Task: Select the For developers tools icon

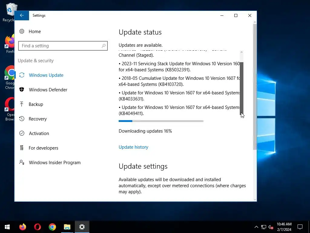Action: click(22, 148)
